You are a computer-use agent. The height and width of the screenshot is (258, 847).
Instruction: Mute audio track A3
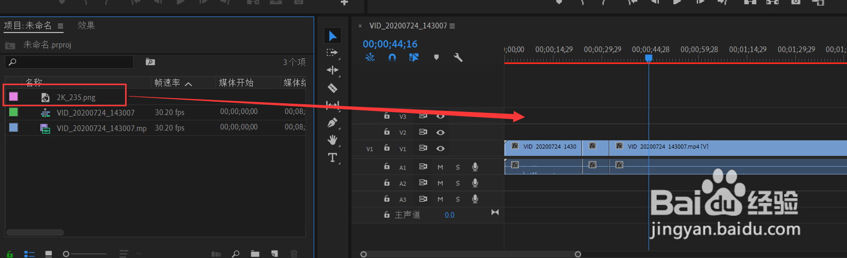pos(440,199)
